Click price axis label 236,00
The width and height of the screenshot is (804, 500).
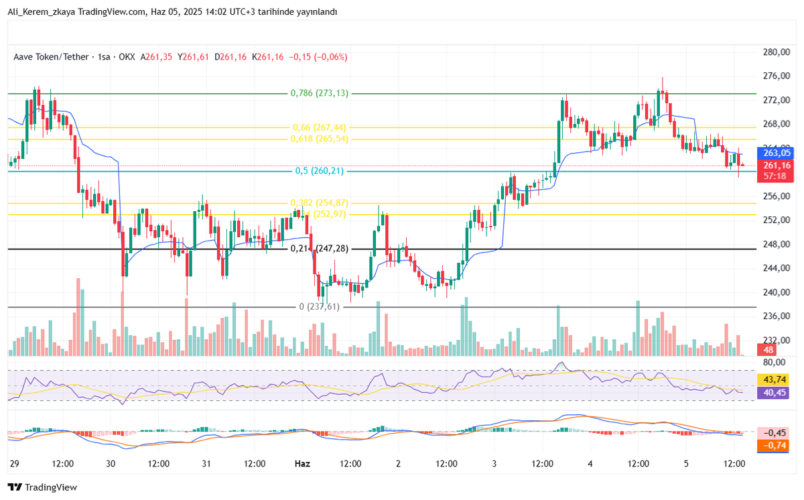pyautogui.click(x=777, y=316)
